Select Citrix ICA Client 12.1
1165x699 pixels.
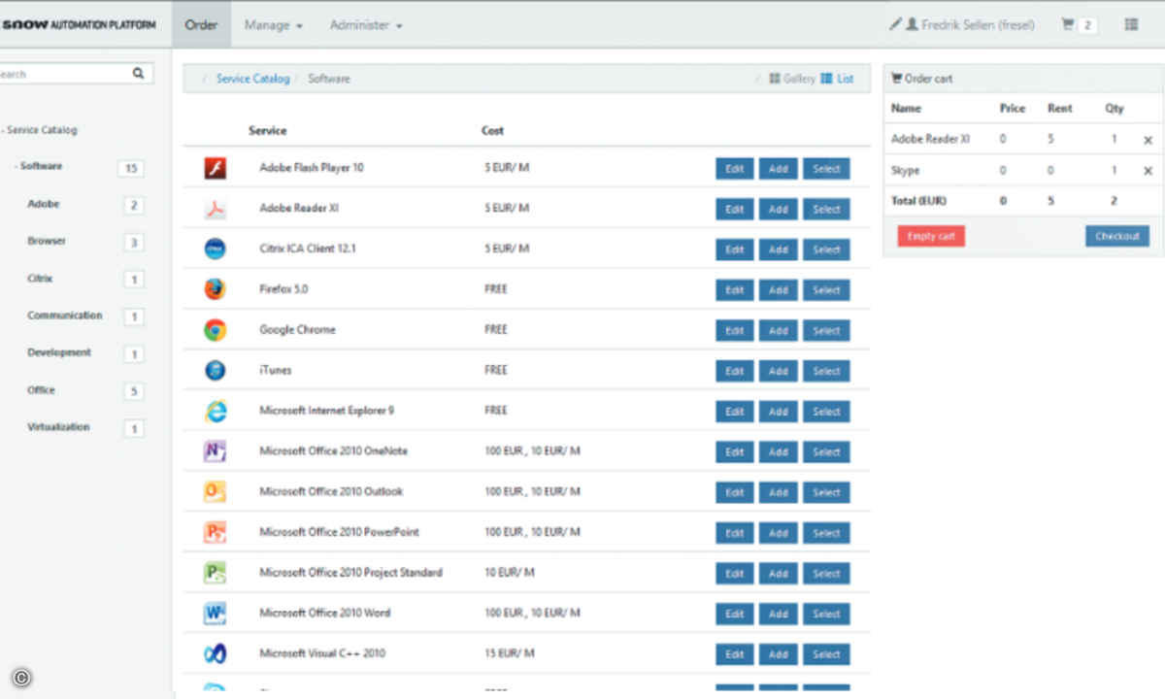click(826, 250)
